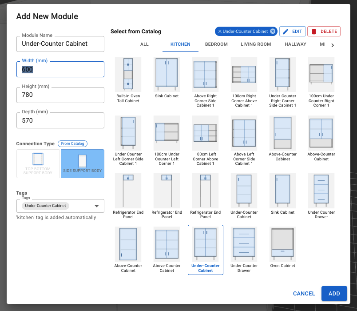Click the From Catalog chip
This screenshot has width=357, height=311.
[72, 144]
